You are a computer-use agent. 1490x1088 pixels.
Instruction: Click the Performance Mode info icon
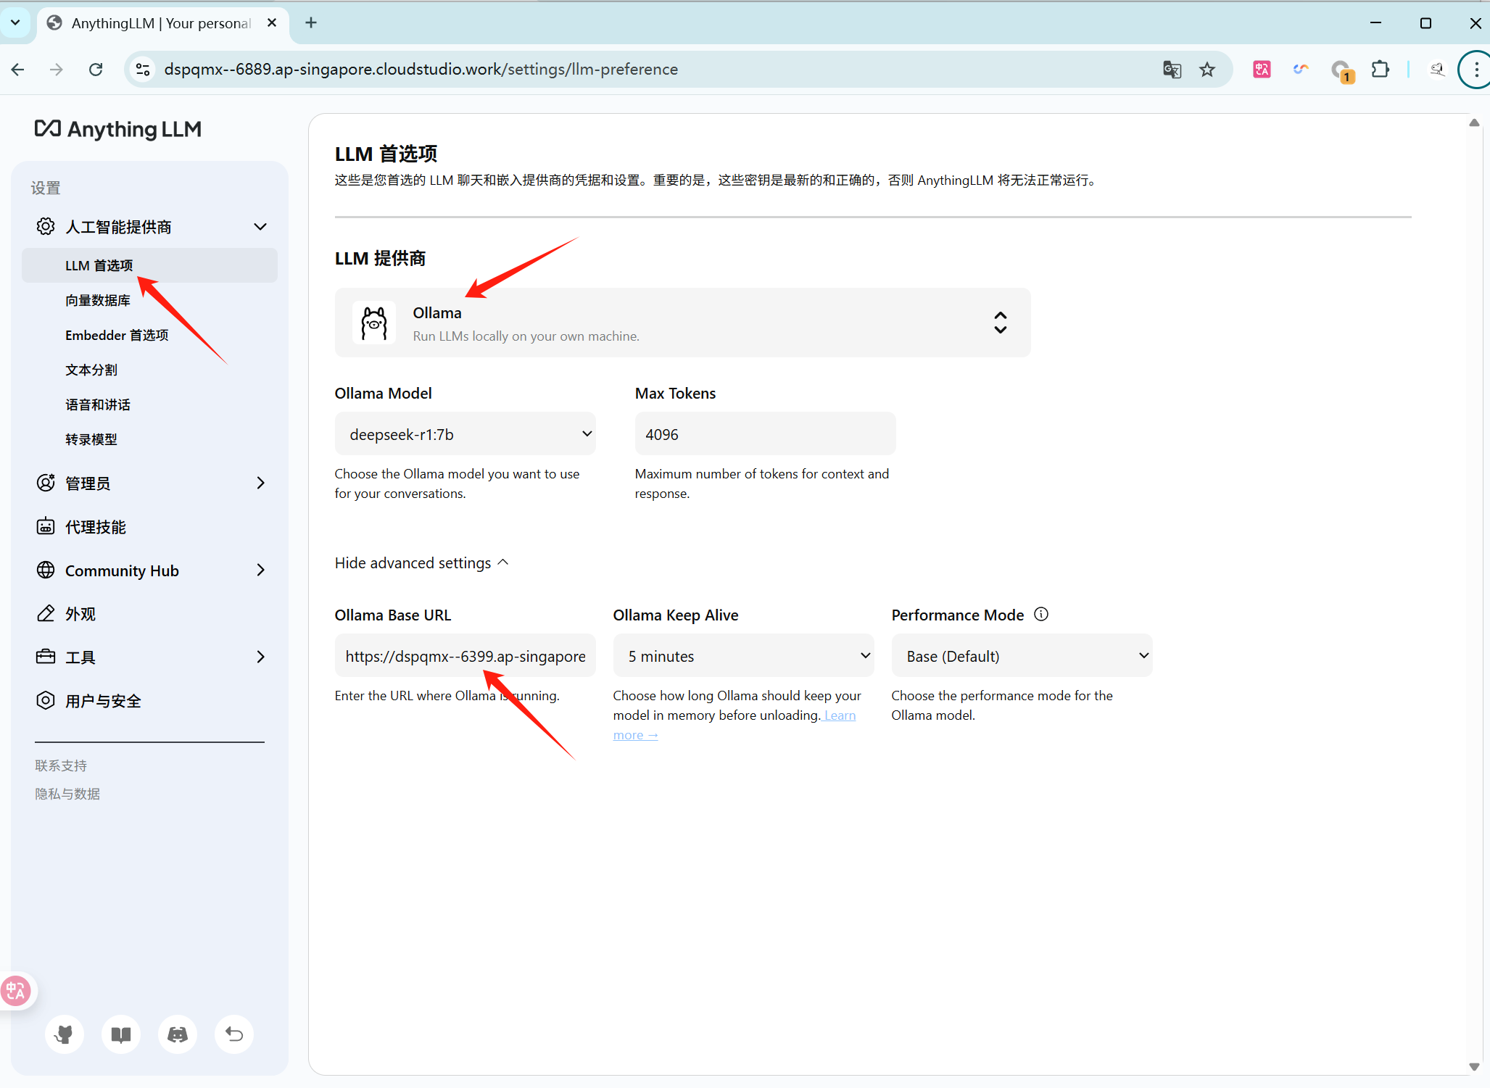[x=1041, y=615]
